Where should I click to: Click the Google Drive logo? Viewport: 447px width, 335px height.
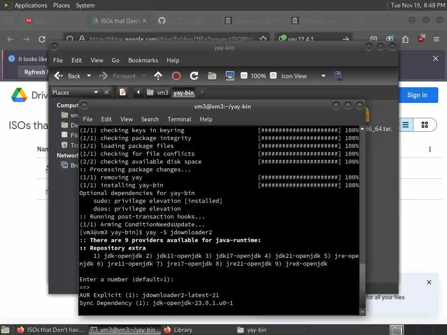pyautogui.click(x=19, y=95)
